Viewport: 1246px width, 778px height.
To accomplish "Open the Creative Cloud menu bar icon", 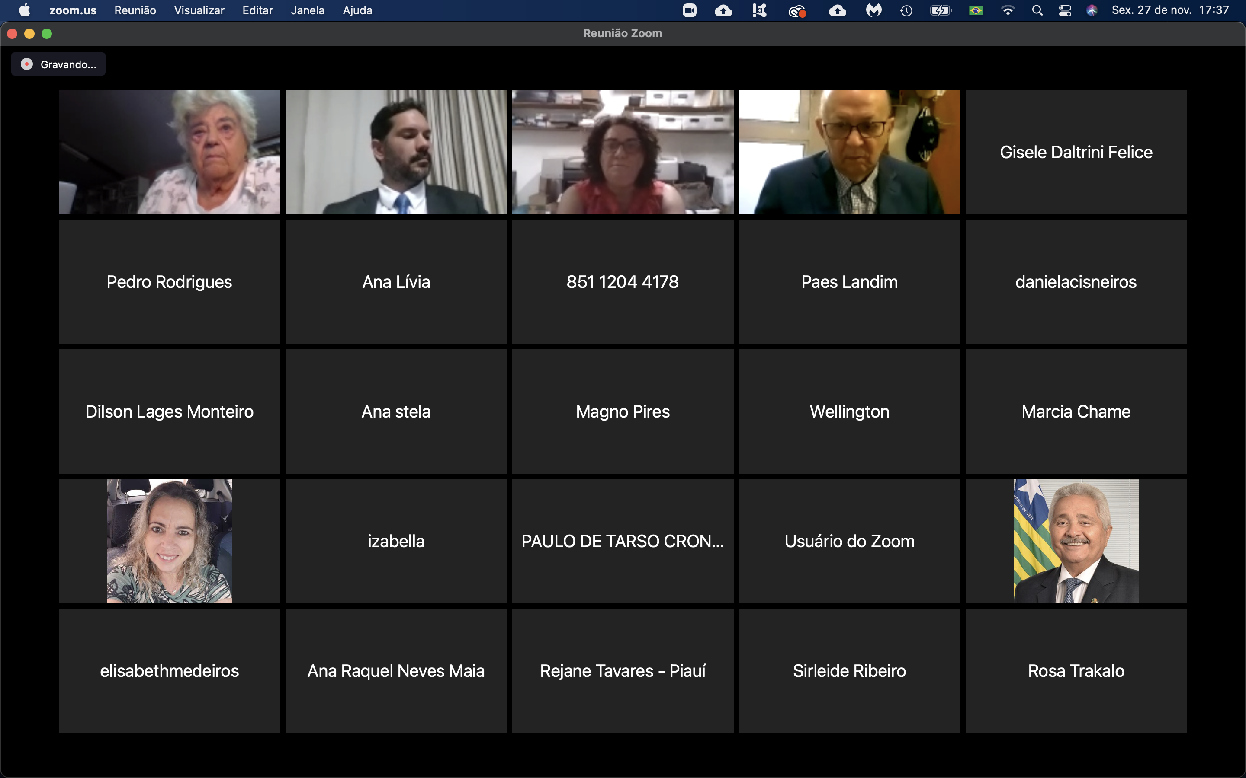I will [797, 11].
